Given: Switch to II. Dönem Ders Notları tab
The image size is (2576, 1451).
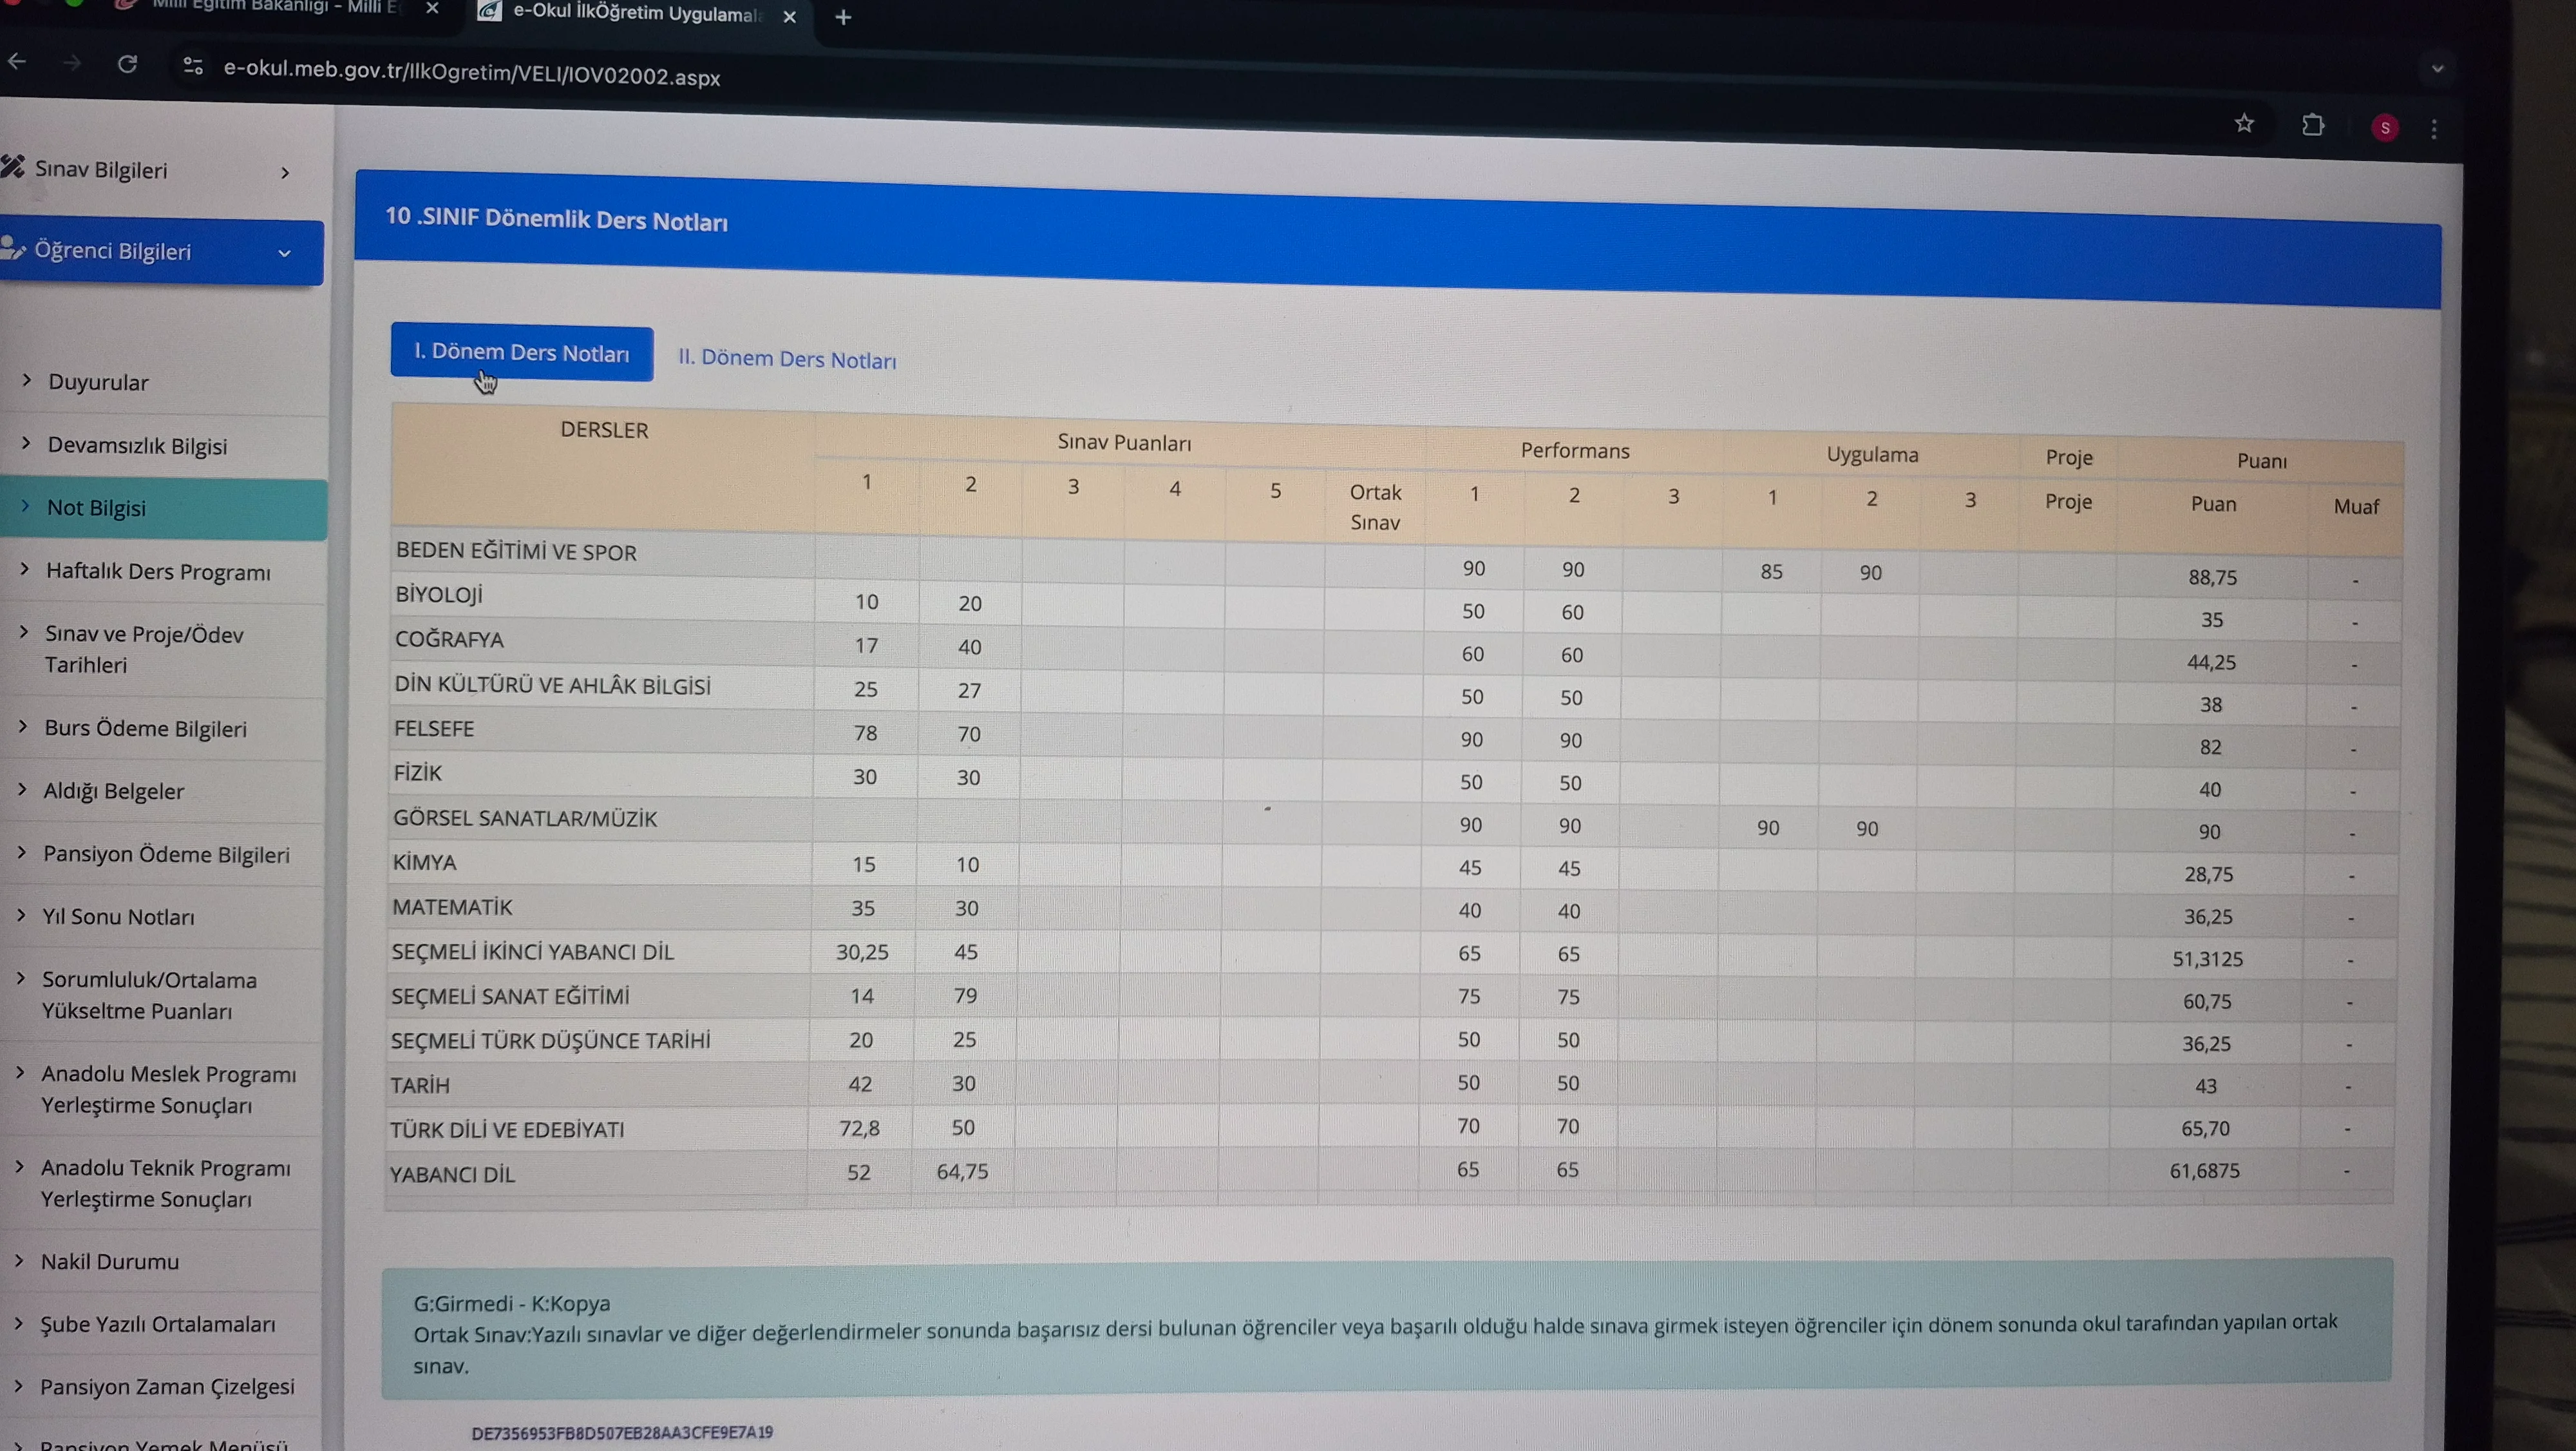Looking at the screenshot, I should coord(787,360).
